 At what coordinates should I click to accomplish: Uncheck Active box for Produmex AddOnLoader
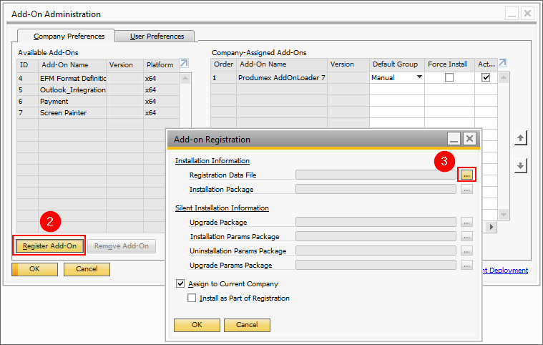click(486, 77)
